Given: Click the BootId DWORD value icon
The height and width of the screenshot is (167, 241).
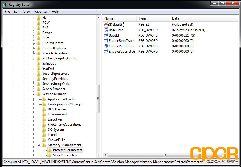Looking at the screenshot, I should click(x=106, y=35).
